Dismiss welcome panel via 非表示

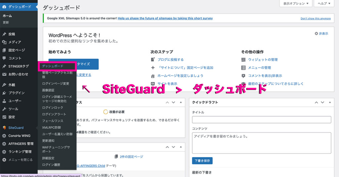coord(321,33)
